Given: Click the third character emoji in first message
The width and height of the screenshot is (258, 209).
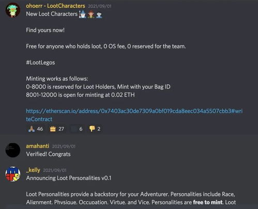Looking at the screenshot, I should pyautogui.click(x=99, y=15).
